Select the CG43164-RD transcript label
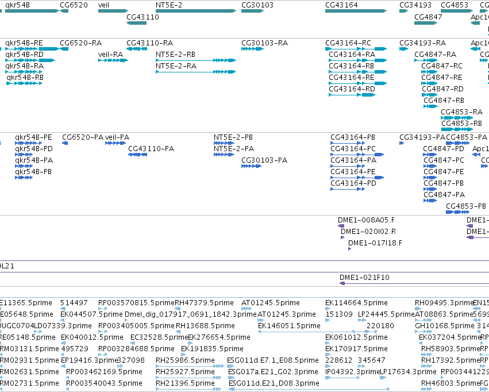This screenshot has height=392, width=489. [352, 89]
